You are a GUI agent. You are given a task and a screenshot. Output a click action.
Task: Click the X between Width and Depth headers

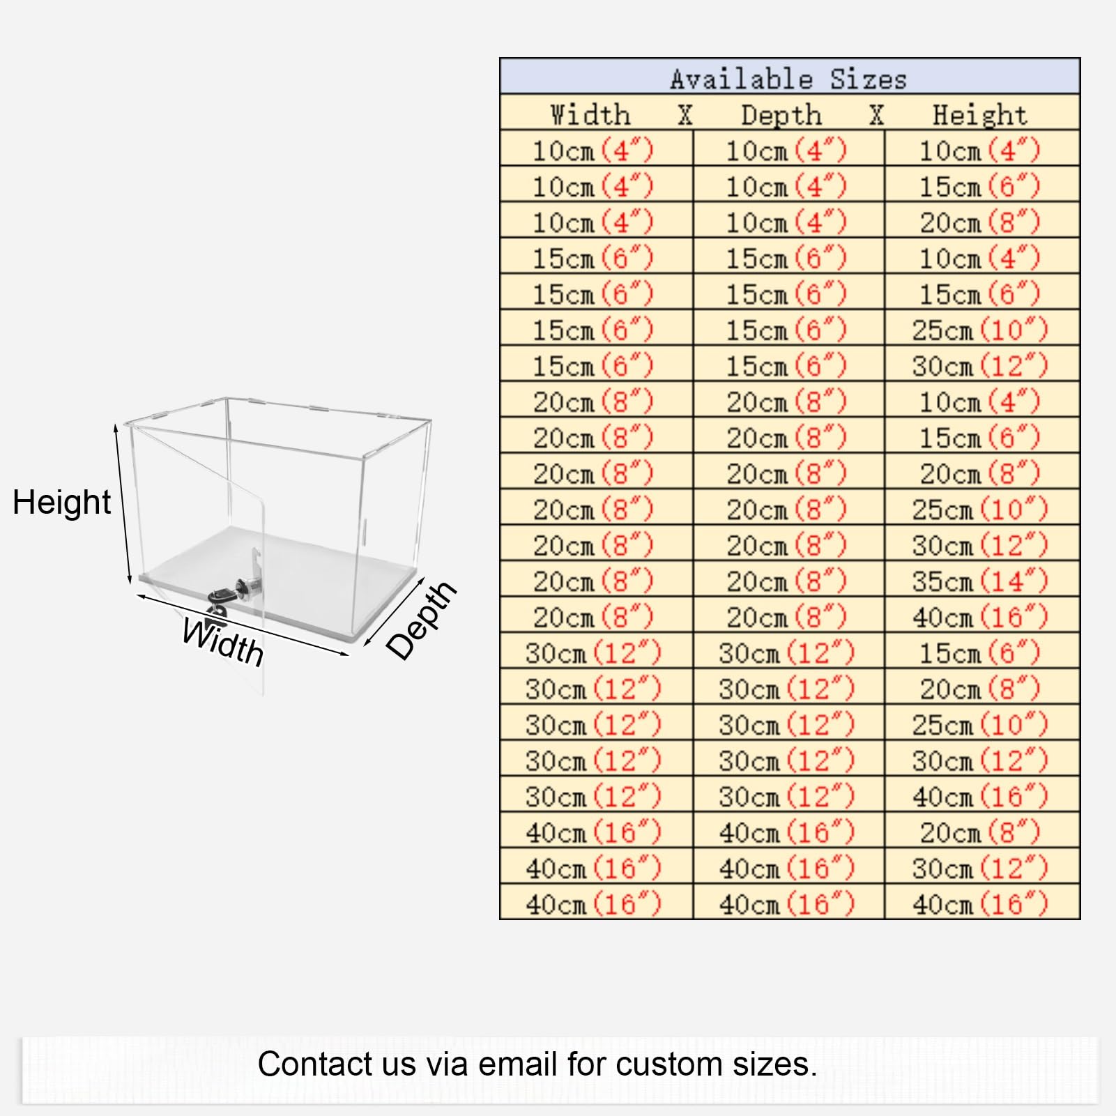click(x=685, y=114)
